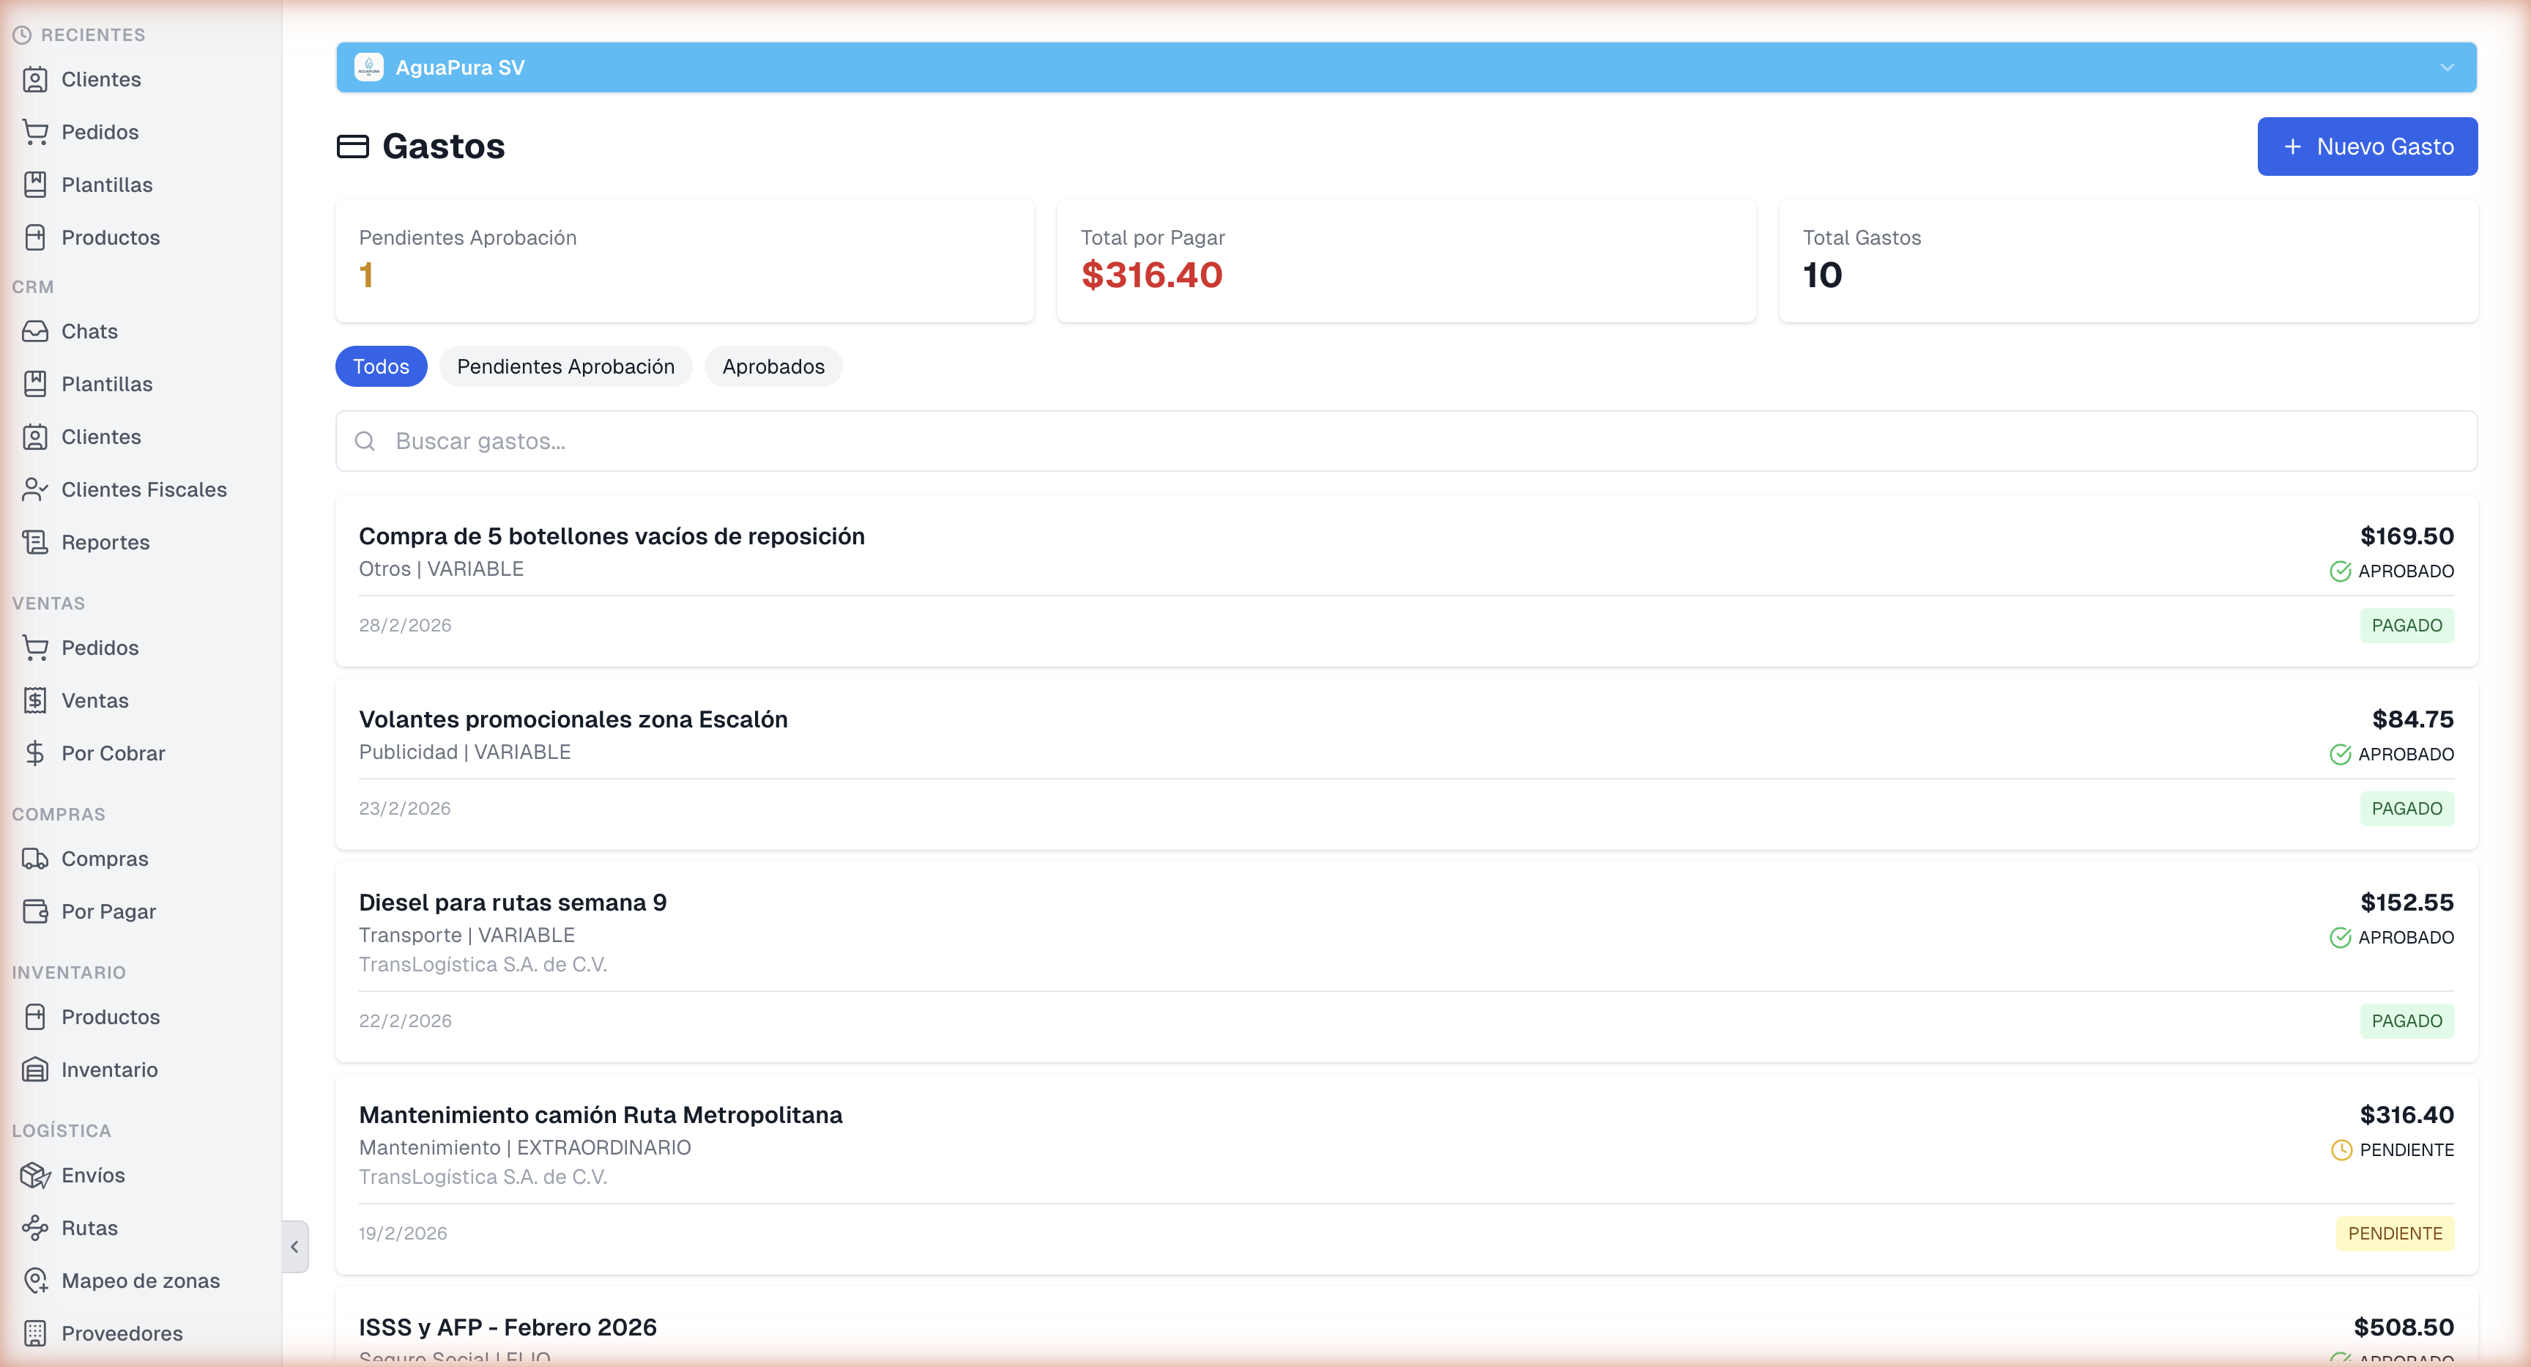Activate the Todos filter chip

(380, 366)
